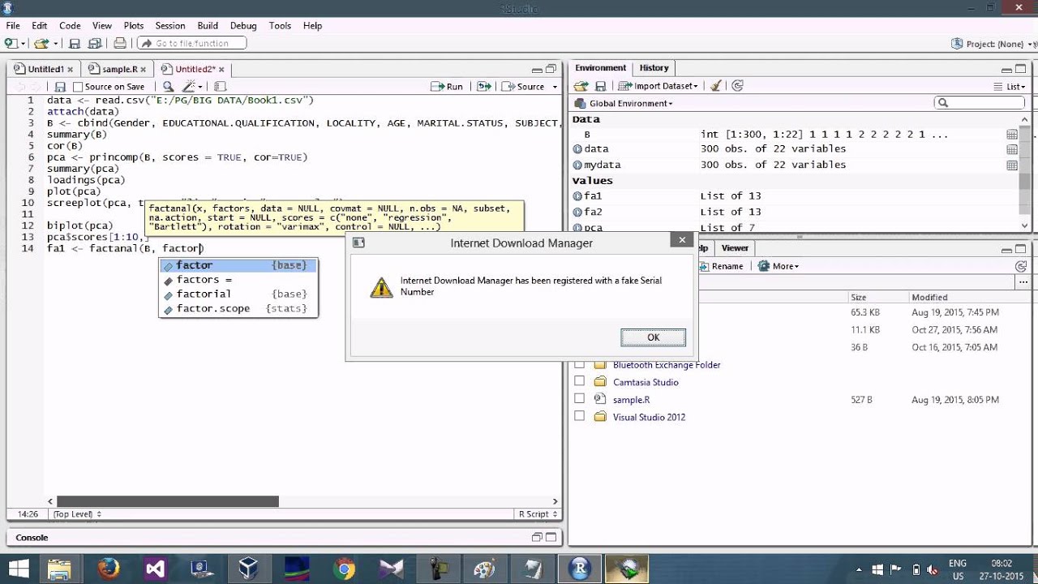The height and width of the screenshot is (584, 1038).
Task: Click the Source button
Action: tap(524, 87)
